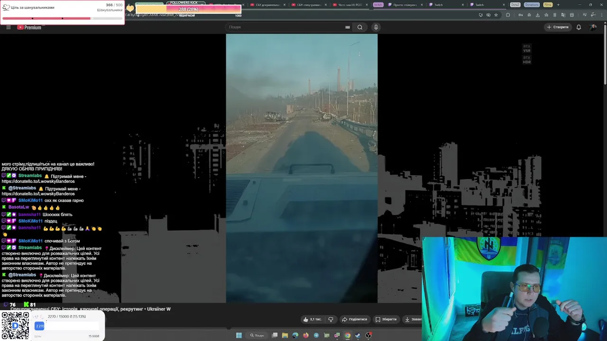Viewport: 607px width, 341px height.
Task: Click the download button below video
Action: tap(413, 319)
